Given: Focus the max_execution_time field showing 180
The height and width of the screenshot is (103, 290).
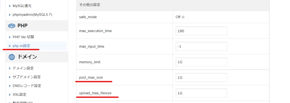Looking at the screenshot, I should coord(201,31).
